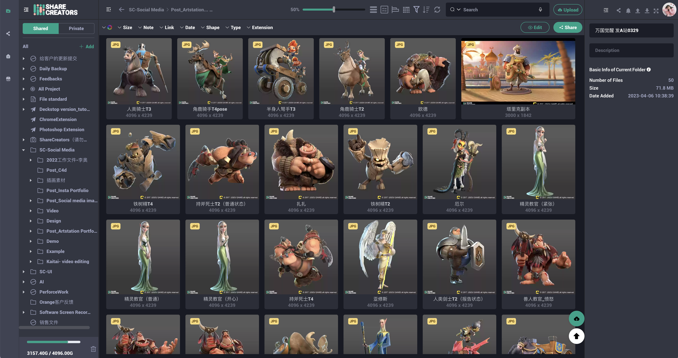Collapse the SC-Social Media folder
The height and width of the screenshot is (358, 678).
click(x=24, y=150)
